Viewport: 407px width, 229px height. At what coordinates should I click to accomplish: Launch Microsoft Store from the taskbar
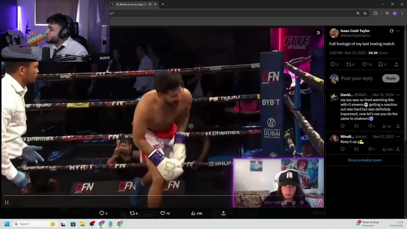coord(73,224)
